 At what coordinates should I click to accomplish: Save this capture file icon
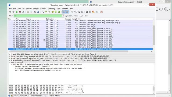point(31,12)
